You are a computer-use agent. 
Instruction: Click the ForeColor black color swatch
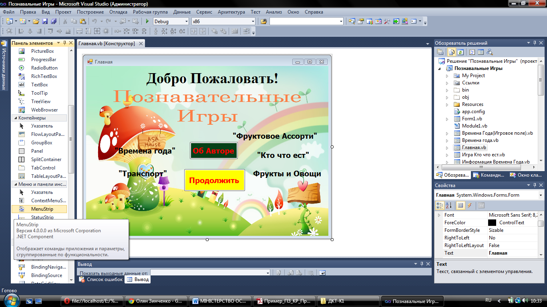[492, 223]
